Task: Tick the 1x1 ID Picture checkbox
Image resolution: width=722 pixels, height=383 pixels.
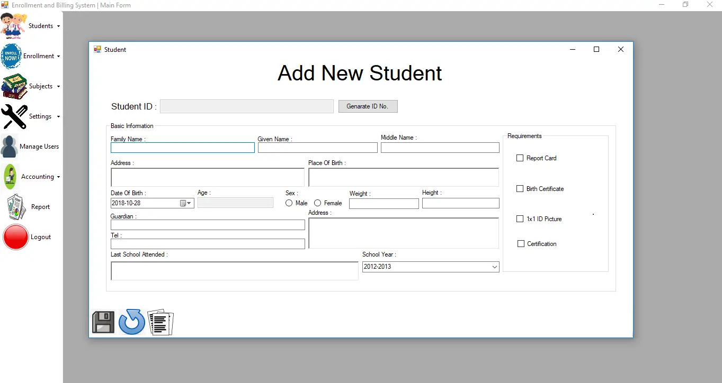Action: click(520, 219)
